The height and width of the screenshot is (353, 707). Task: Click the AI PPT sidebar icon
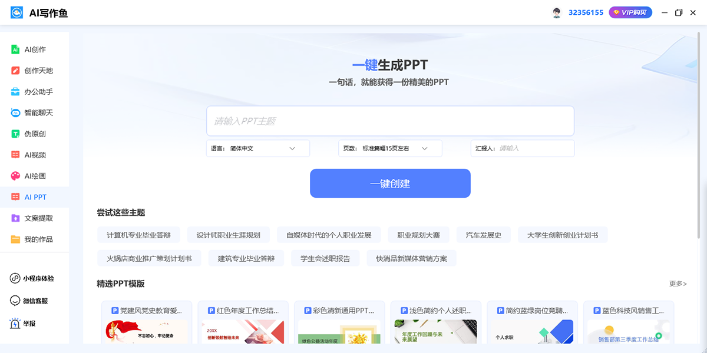[15, 197]
